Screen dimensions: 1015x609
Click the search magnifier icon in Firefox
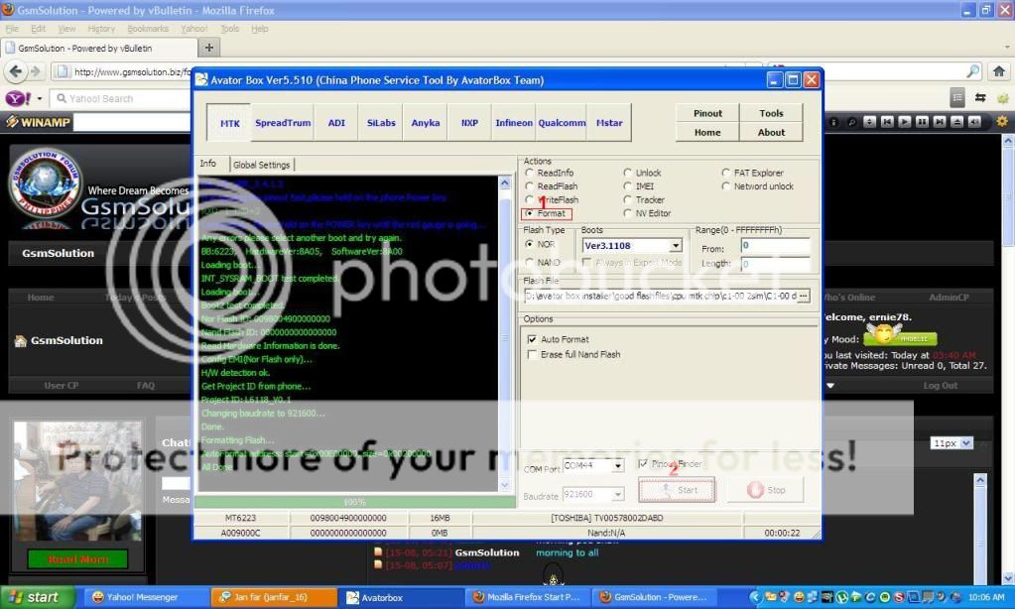972,71
